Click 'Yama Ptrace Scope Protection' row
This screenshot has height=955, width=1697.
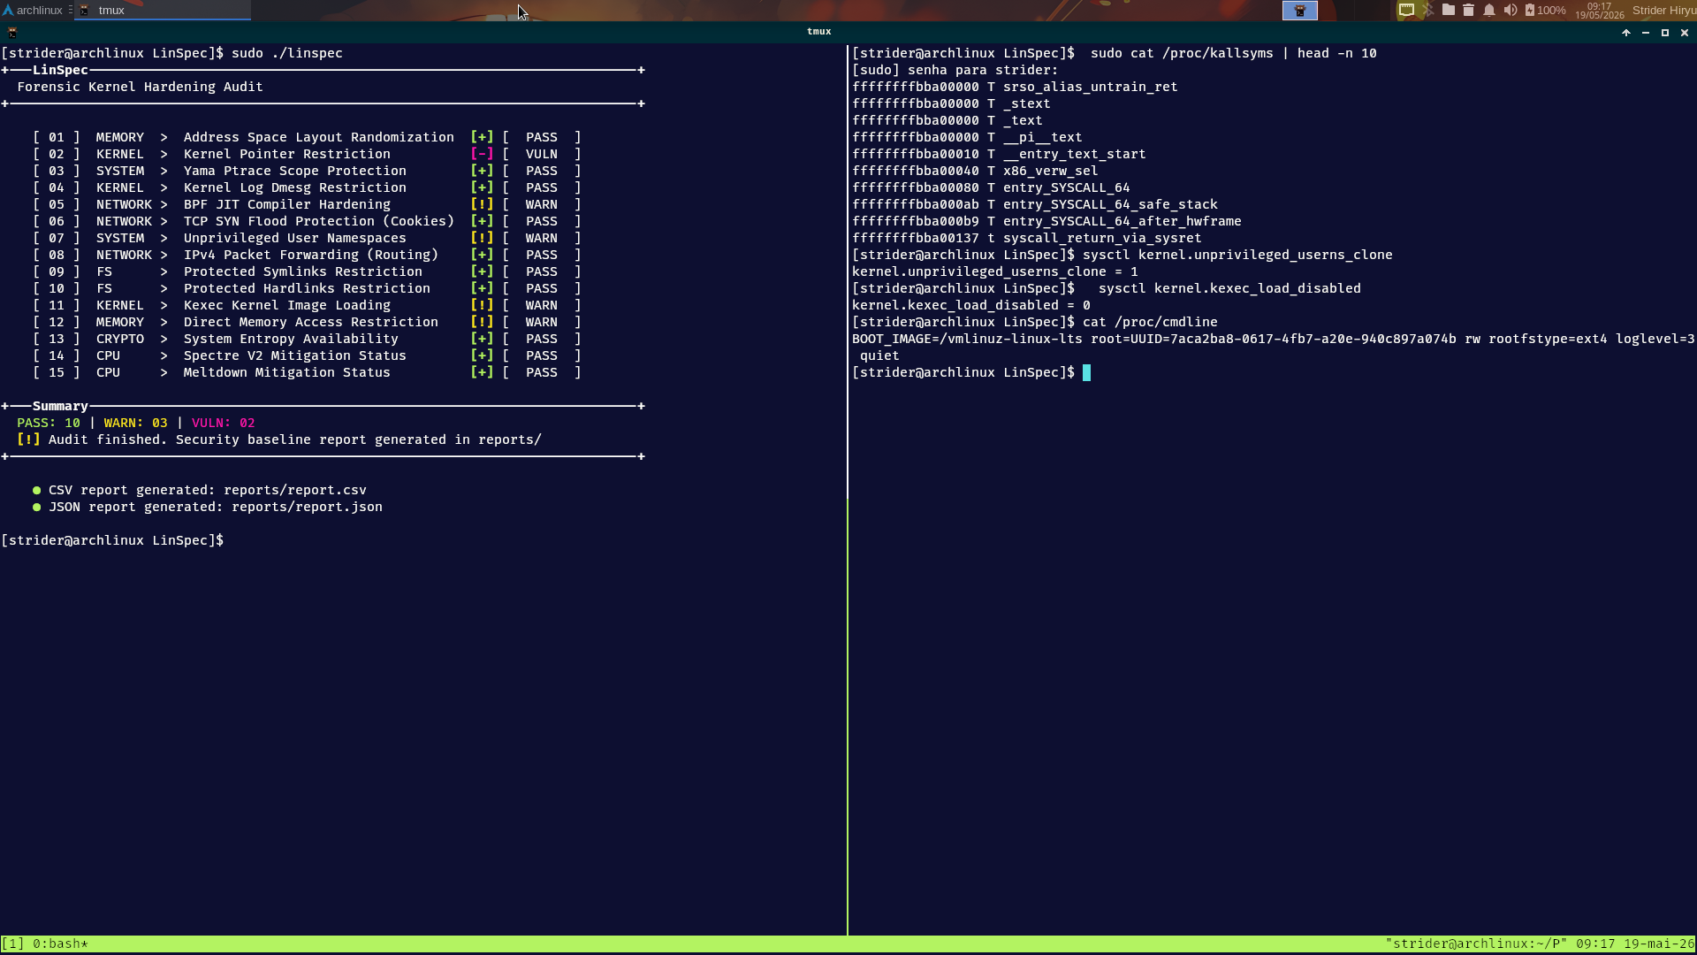(307, 171)
